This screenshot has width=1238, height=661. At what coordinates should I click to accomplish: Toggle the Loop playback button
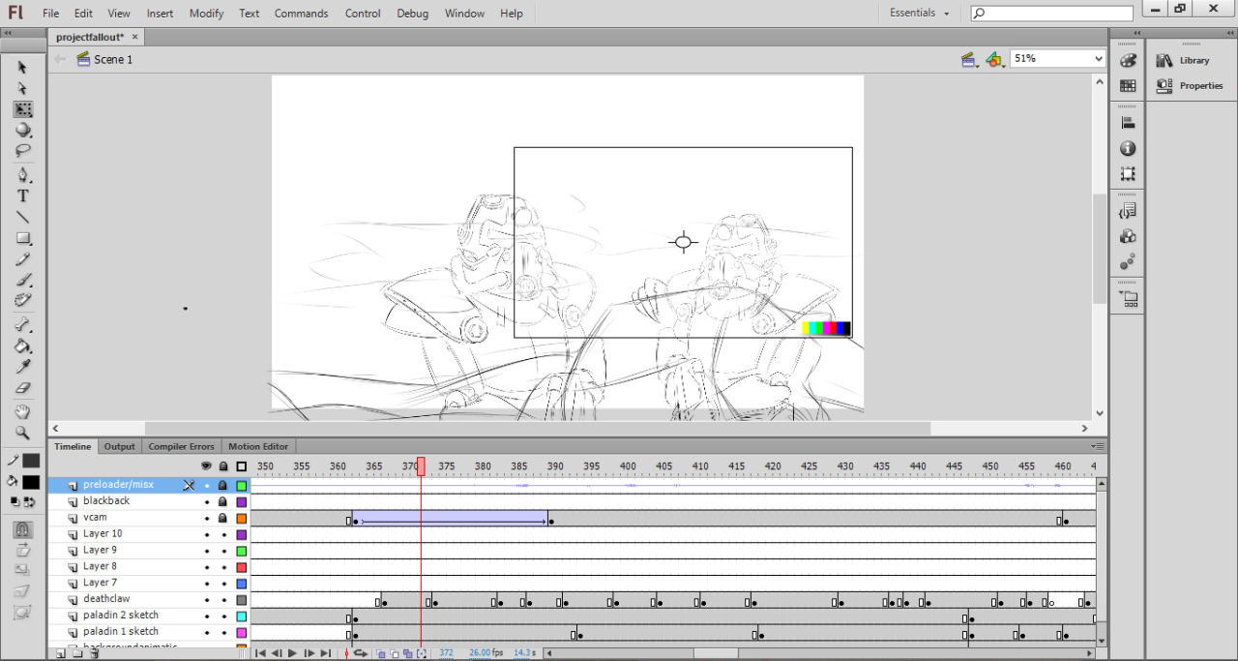361,653
